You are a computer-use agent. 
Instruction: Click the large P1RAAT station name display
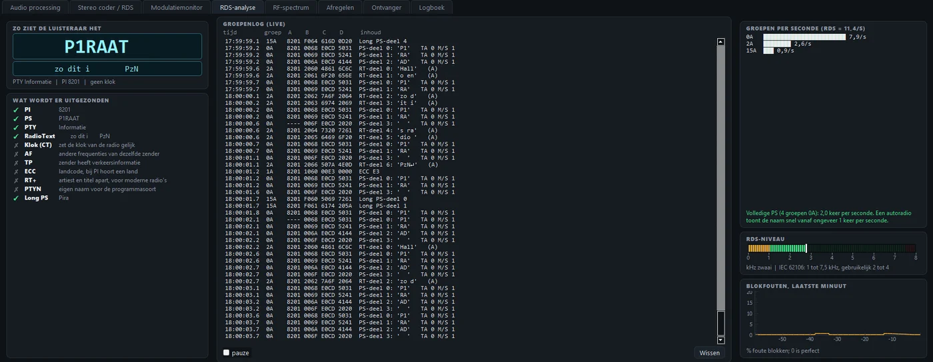pos(107,46)
